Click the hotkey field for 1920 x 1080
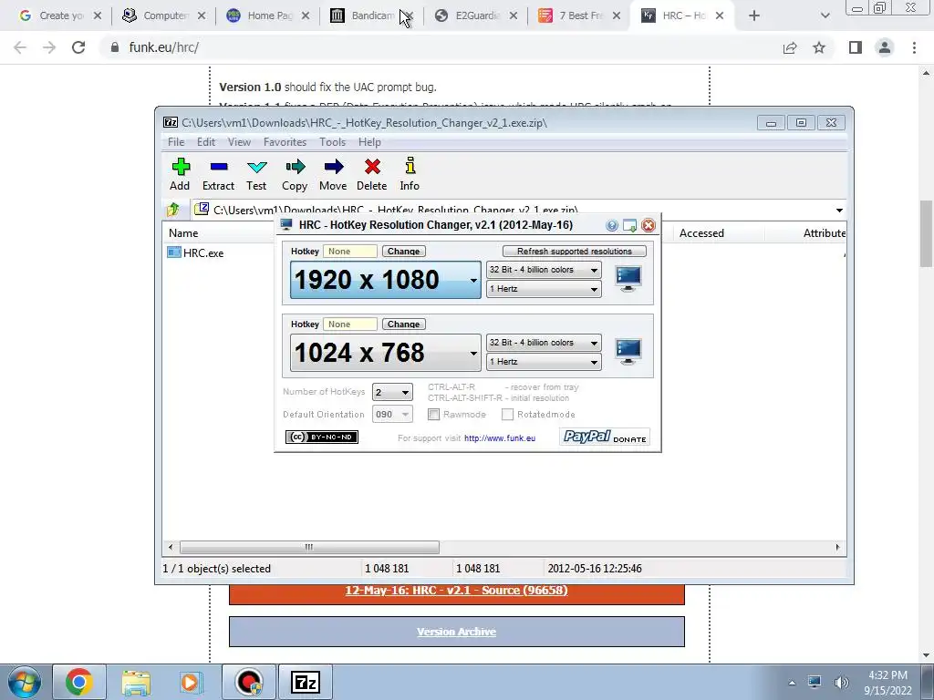The width and height of the screenshot is (934, 700). (x=350, y=252)
